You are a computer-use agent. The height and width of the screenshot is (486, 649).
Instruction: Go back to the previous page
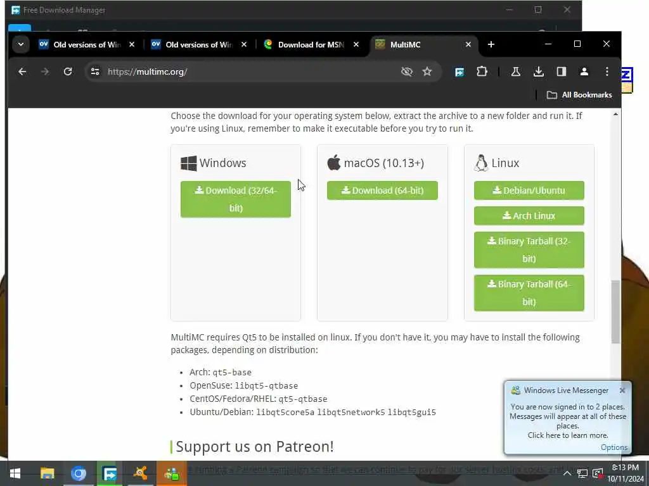coord(22,72)
